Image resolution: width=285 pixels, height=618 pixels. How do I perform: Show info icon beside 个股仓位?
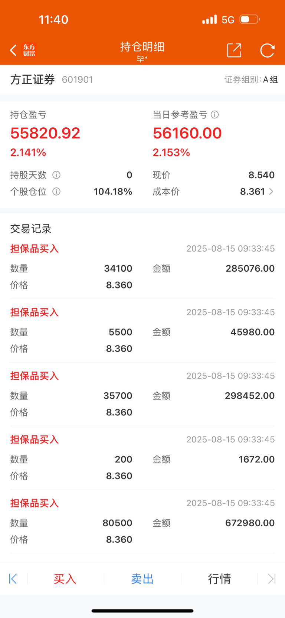pyautogui.click(x=56, y=192)
